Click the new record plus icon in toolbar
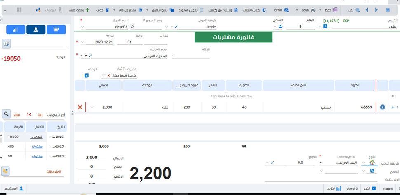Image resolution: width=400 pixels, height=195 pixels. pos(388,10)
